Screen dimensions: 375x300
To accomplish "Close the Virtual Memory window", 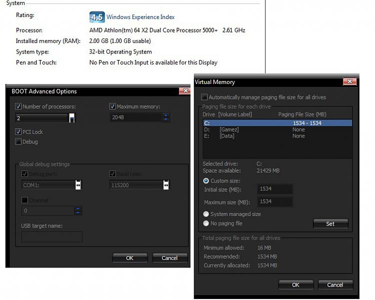I will click(x=349, y=81).
